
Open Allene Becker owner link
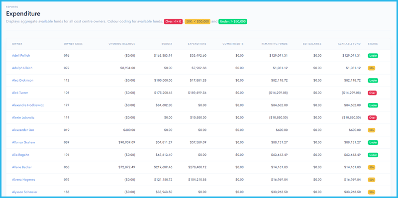click(22, 167)
